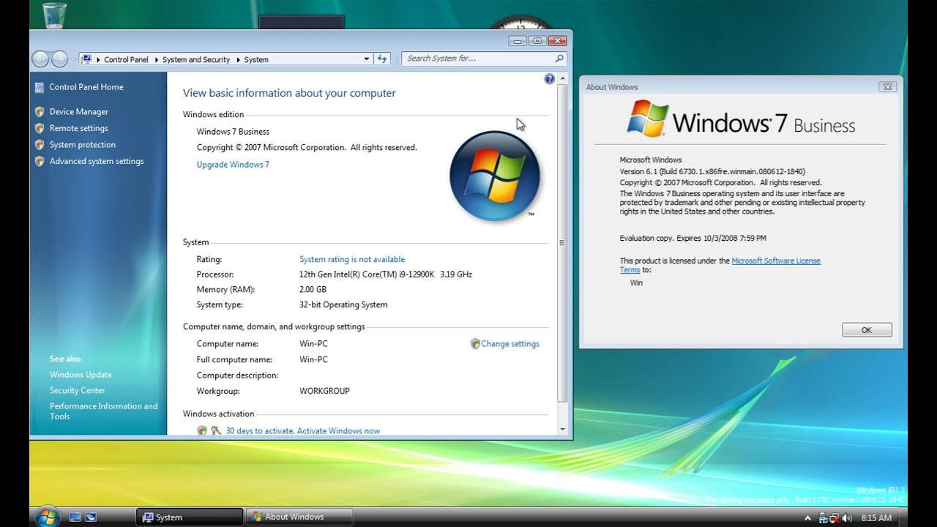The height and width of the screenshot is (527, 937).
Task: Click Switch between windows quick launch icon
Action: coord(91,517)
